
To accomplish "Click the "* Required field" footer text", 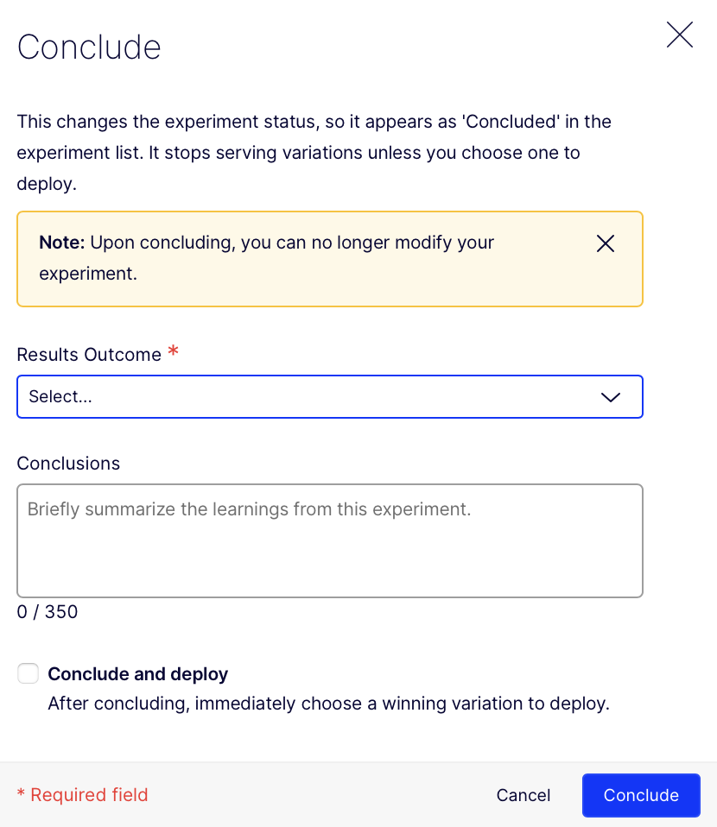I will point(83,795).
